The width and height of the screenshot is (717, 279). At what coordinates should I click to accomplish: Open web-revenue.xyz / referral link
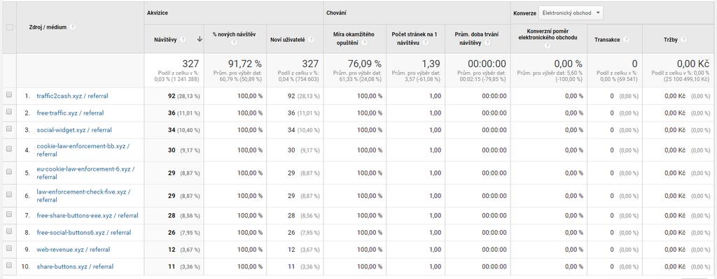tap(73, 250)
